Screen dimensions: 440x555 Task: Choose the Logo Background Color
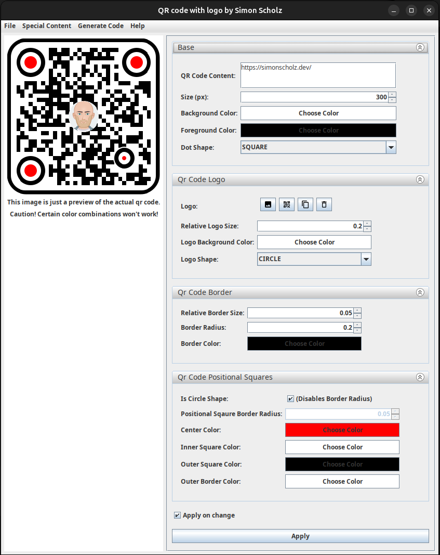coord(314,242)
